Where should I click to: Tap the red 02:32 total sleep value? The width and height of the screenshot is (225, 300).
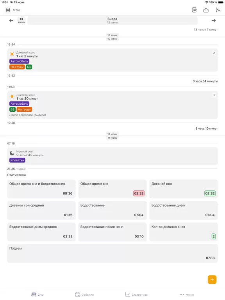coord(139,193)
